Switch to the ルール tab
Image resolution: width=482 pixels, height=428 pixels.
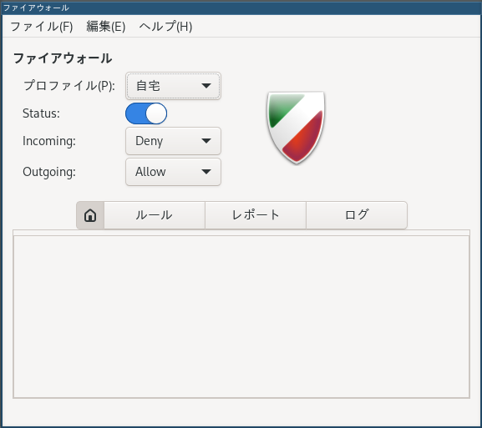click(x=155, y=215)
